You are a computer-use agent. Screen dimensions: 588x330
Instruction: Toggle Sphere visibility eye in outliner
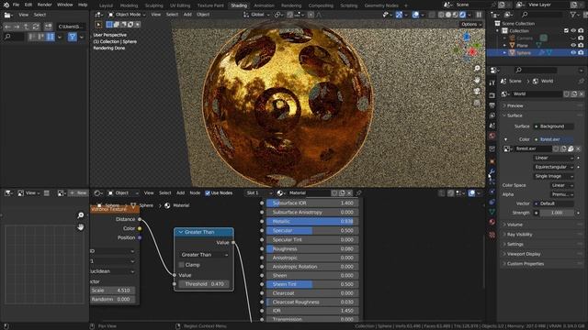point(573,53)
